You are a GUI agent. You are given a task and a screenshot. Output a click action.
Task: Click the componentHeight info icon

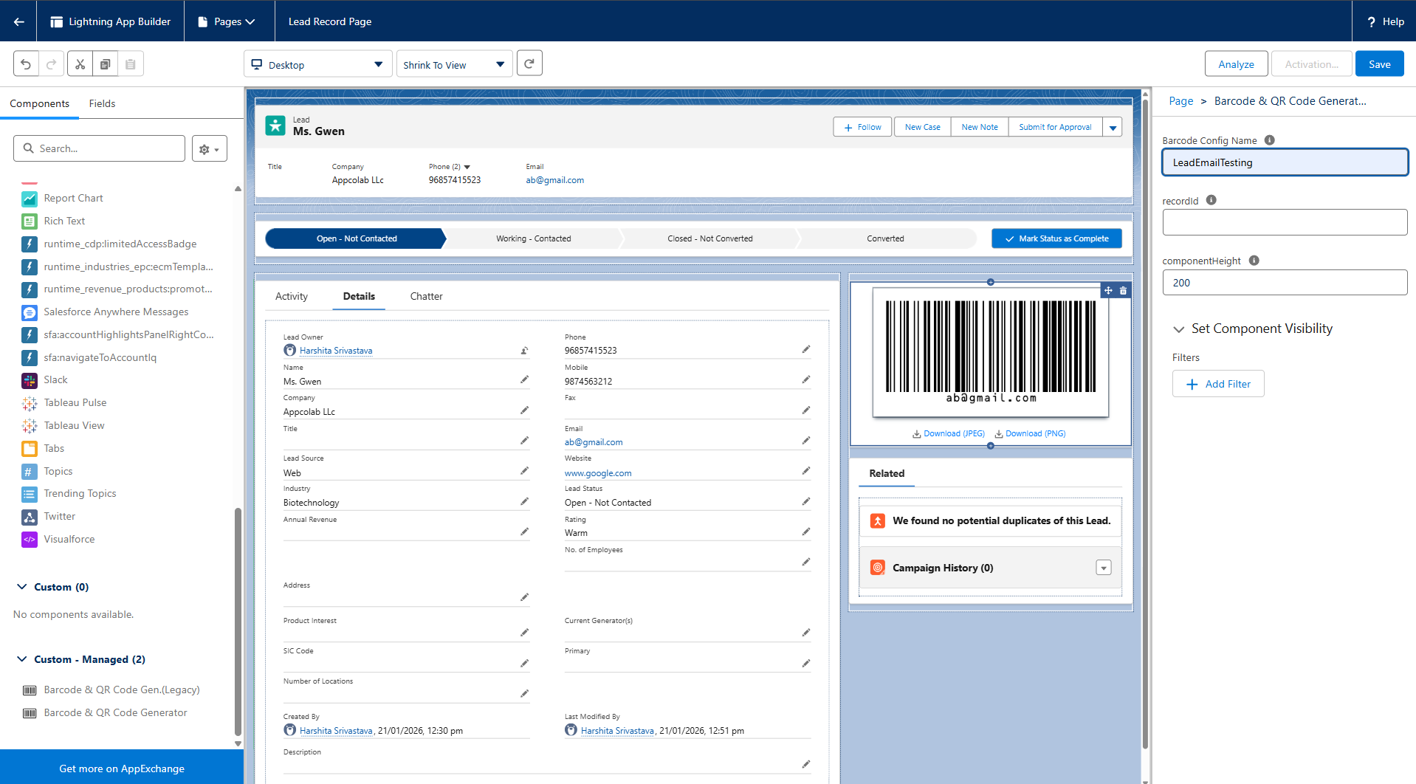[x=1254, y=261]
